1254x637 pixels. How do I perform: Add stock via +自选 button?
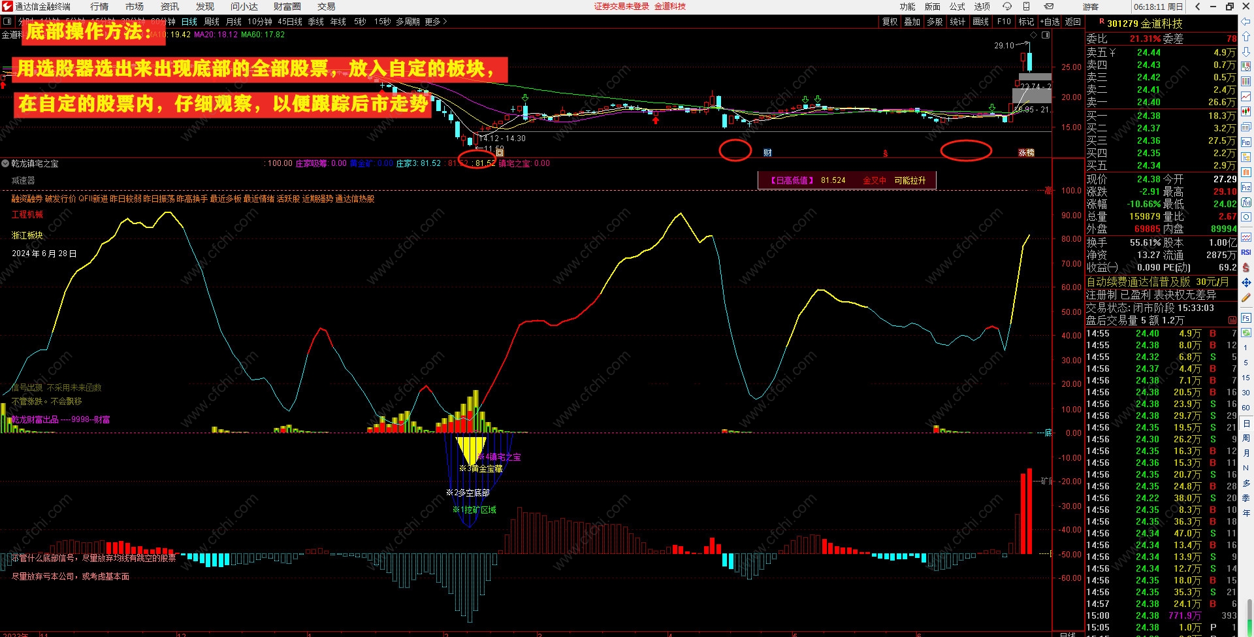[x=1050, y=22]
